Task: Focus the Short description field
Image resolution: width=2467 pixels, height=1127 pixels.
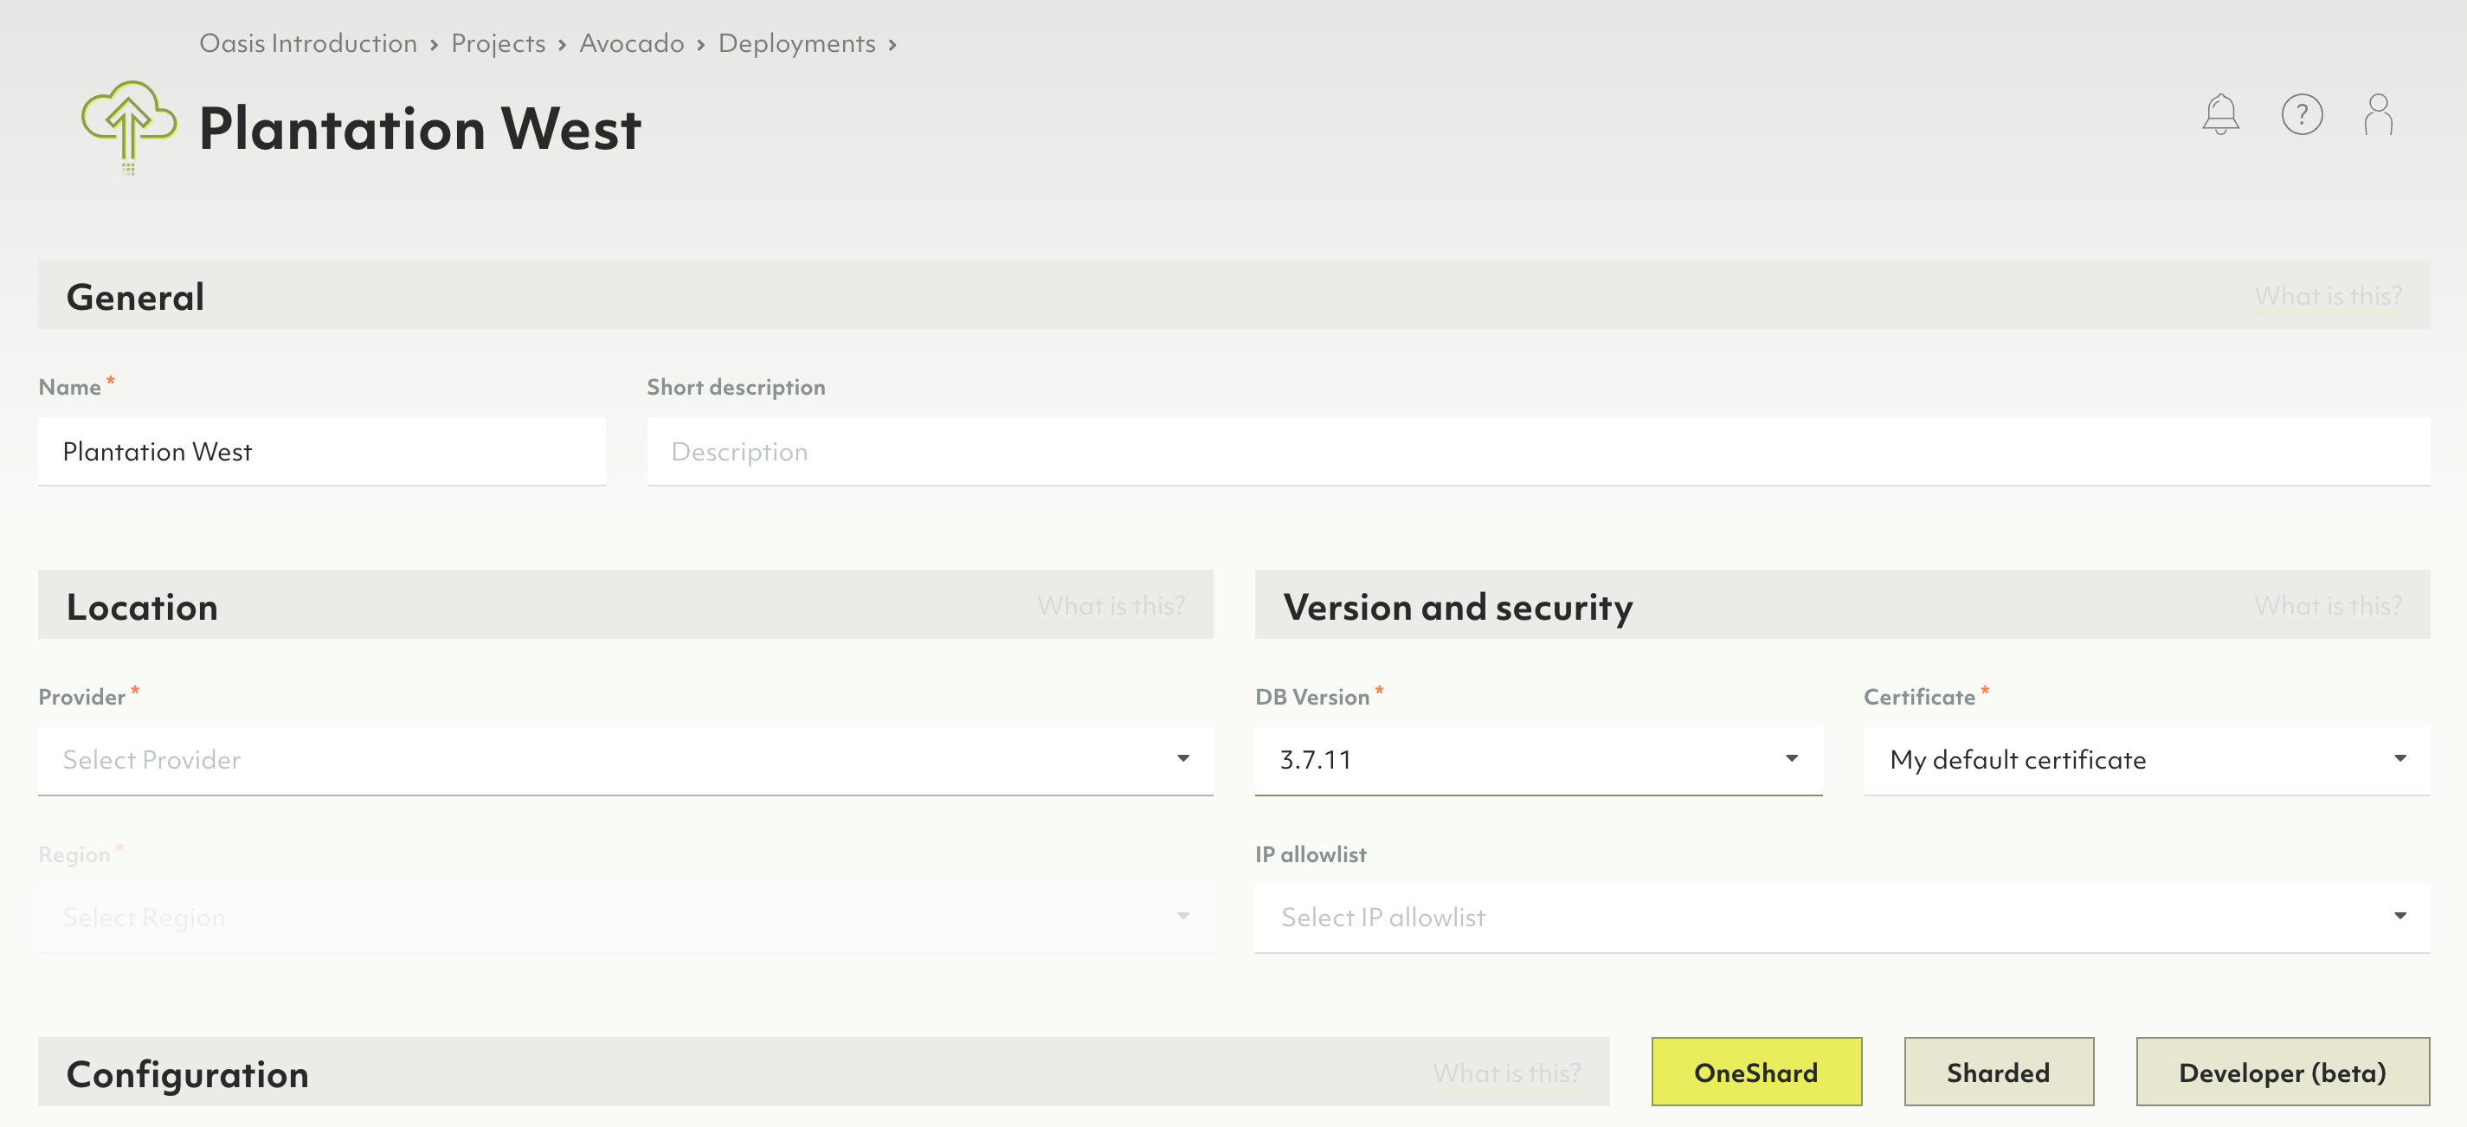Action: pos(1537,451)
